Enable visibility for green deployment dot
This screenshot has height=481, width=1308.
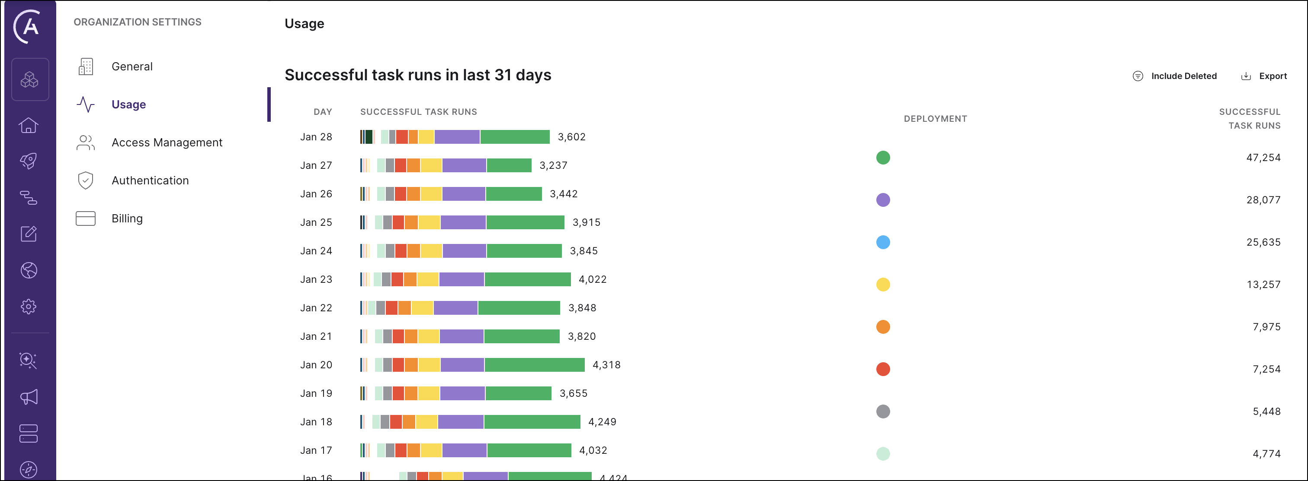coord(882,156)
